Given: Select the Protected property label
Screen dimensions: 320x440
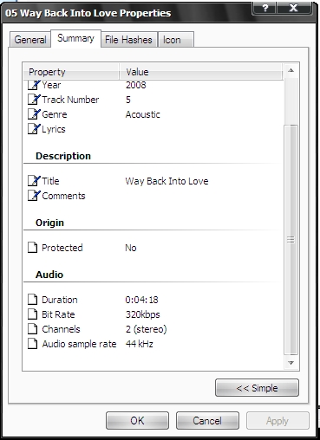Looking at the screenshot, I should (62, 248).
